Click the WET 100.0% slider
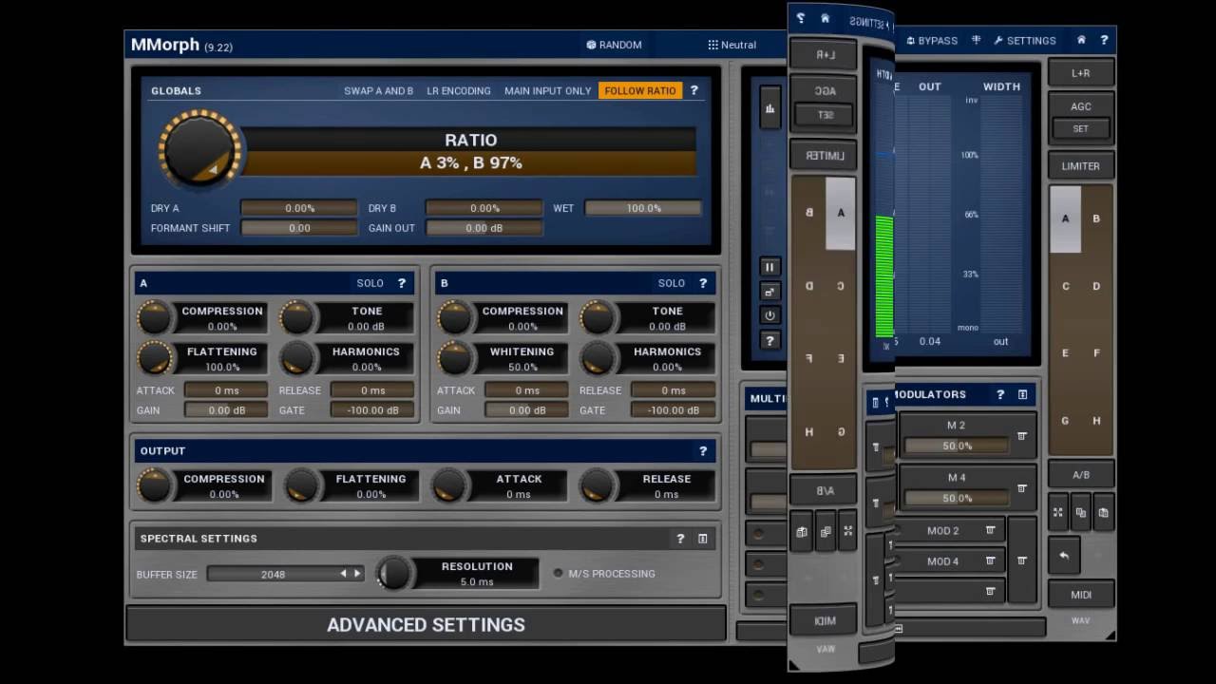Image resolution: width=1216 pixels, height=684 pixels. pyautogui.click(x=643, y=208)
